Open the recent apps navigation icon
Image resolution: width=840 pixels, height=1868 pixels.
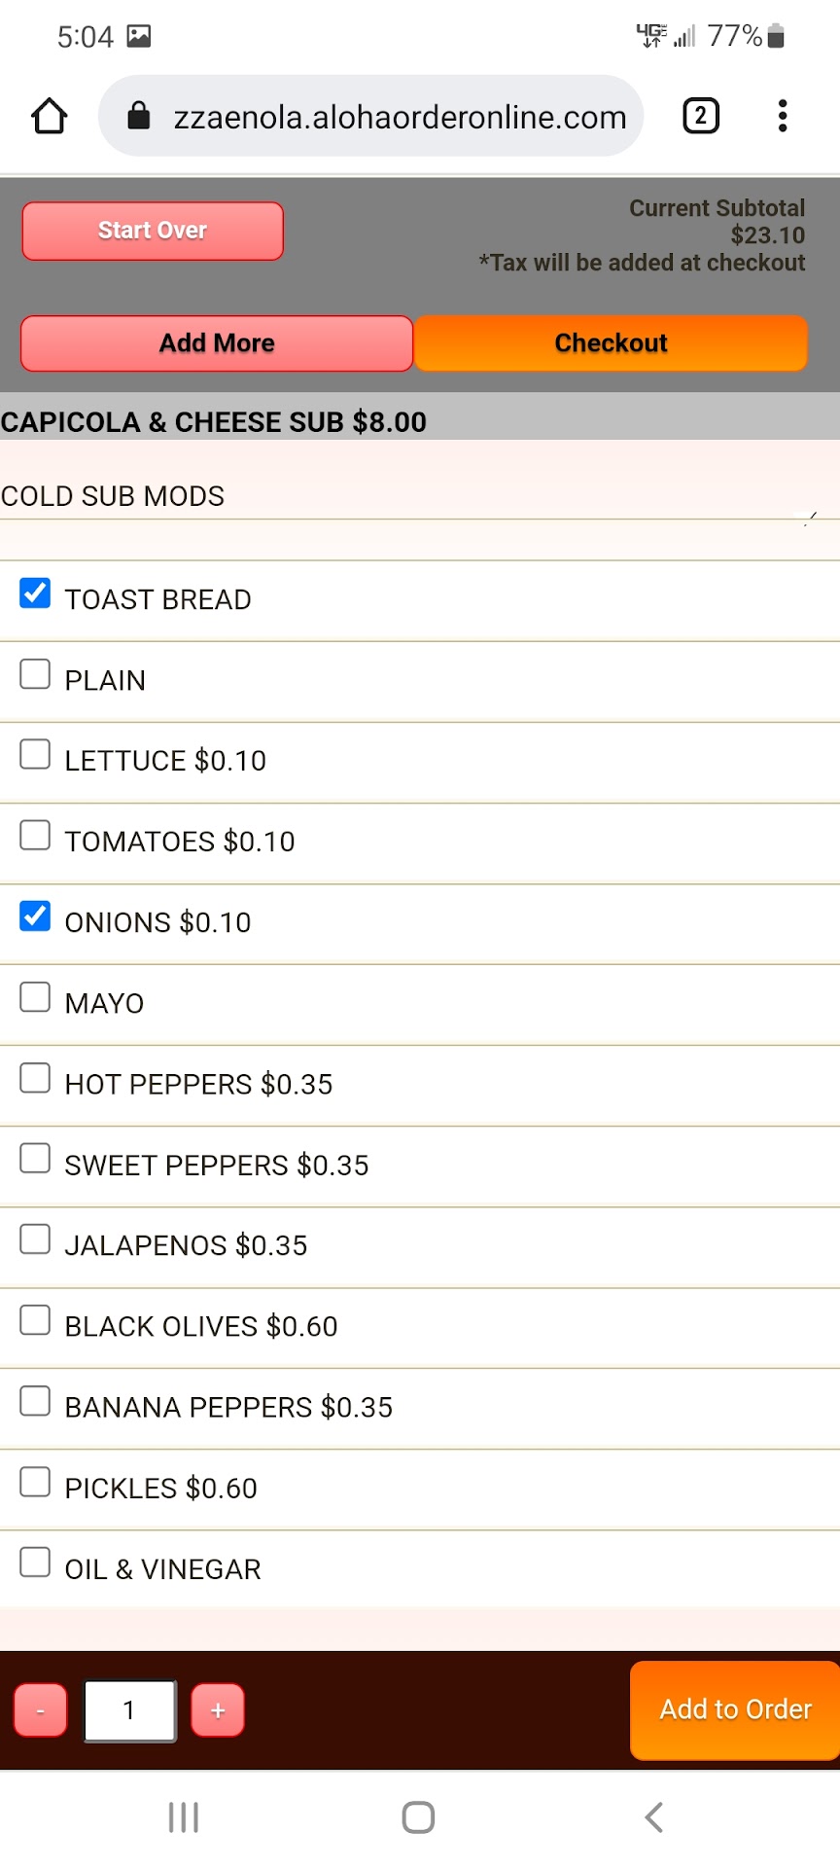184,1816
